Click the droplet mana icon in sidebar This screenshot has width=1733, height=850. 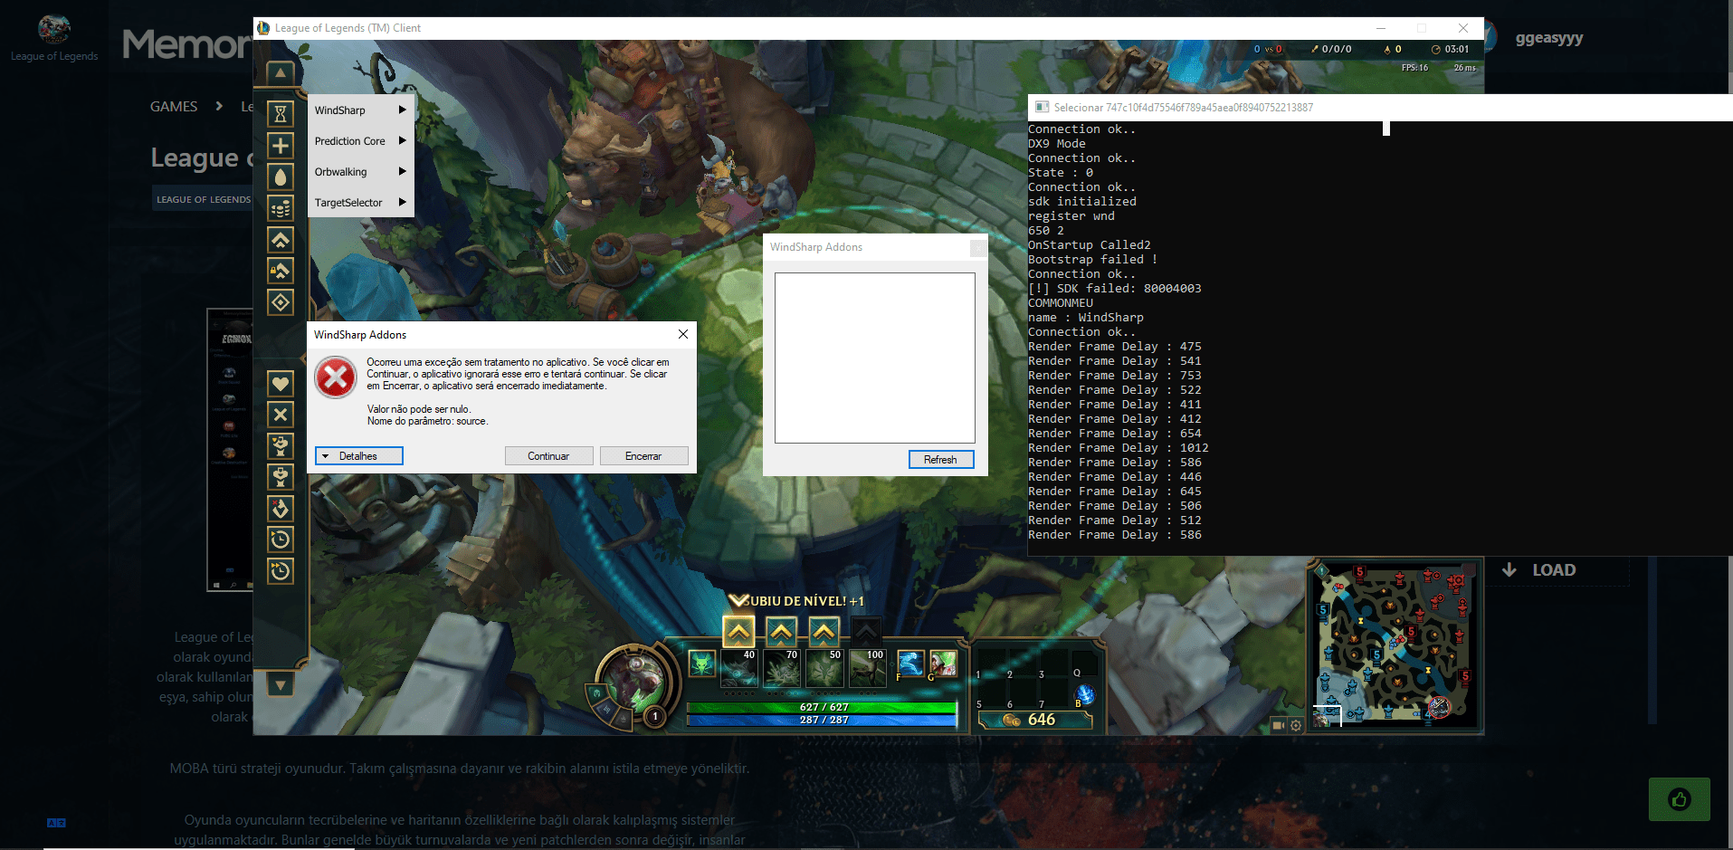tap(281, 177)
